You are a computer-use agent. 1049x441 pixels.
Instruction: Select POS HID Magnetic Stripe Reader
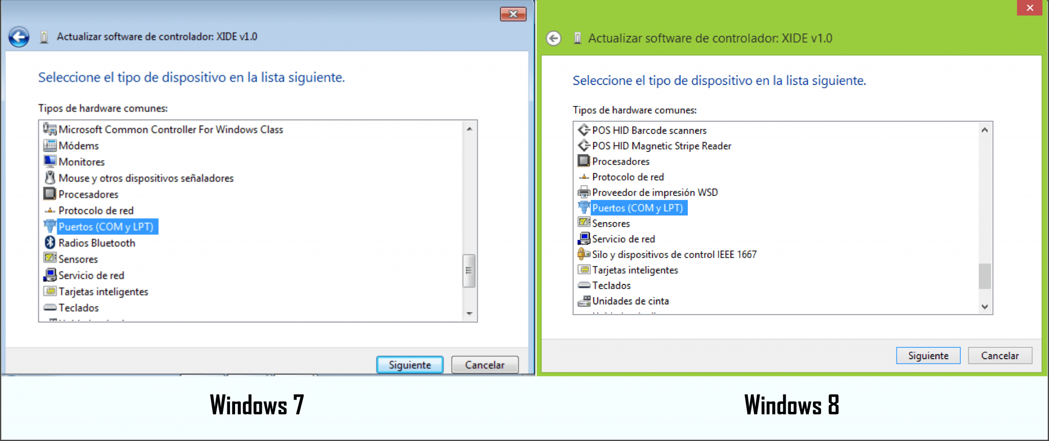661,146
